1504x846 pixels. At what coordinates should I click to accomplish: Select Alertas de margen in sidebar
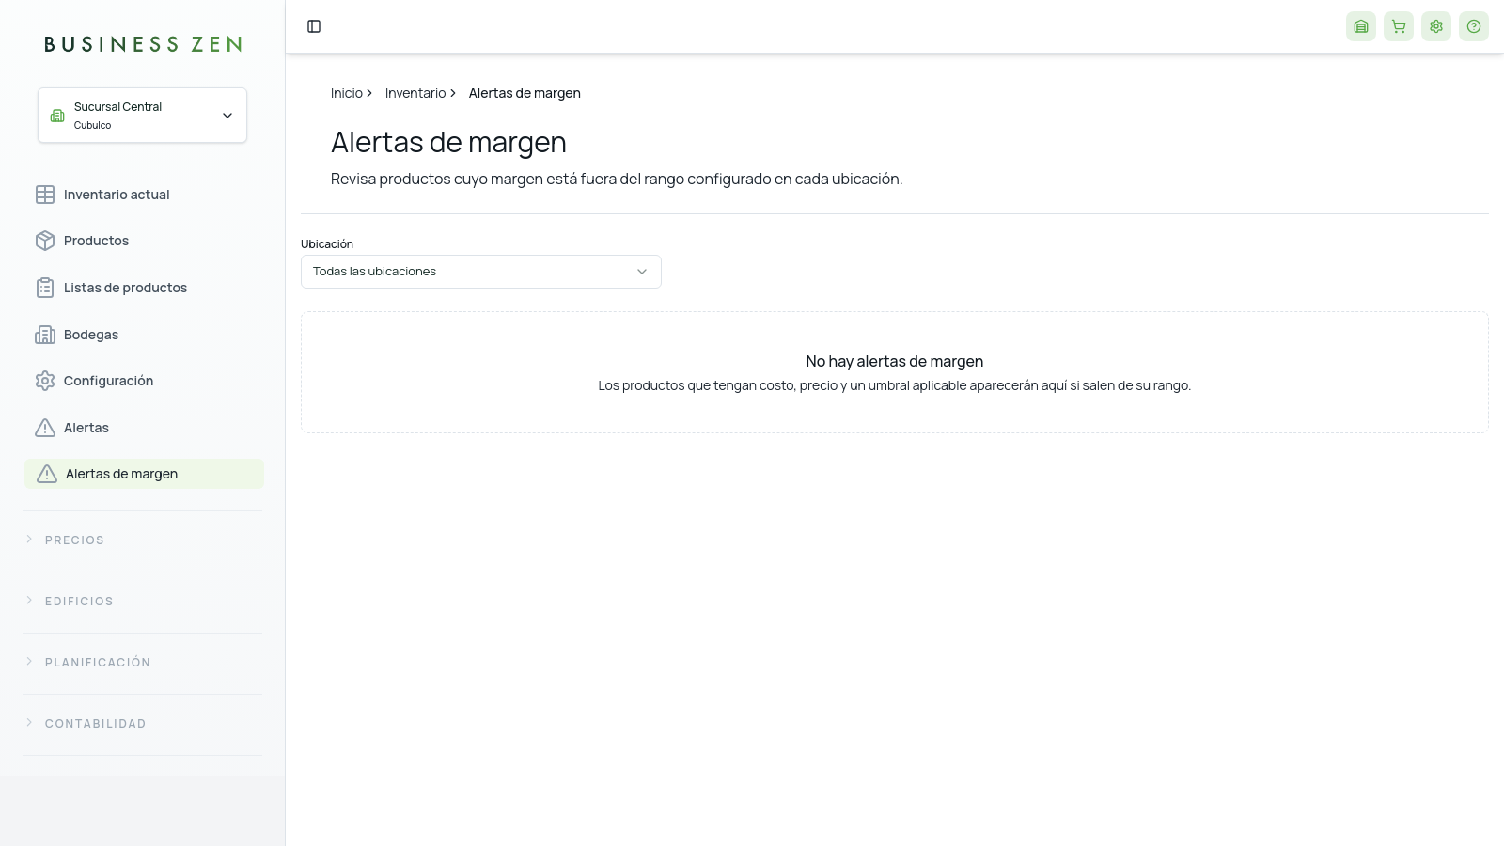coord(144,474)
